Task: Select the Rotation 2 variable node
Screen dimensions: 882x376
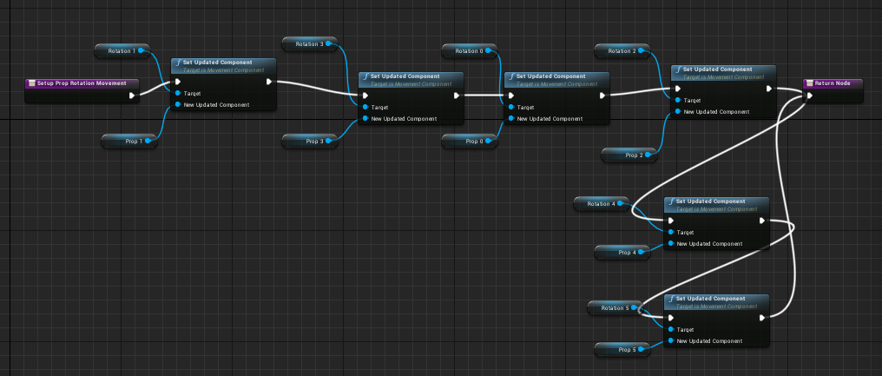Action: tap(620, 51)
